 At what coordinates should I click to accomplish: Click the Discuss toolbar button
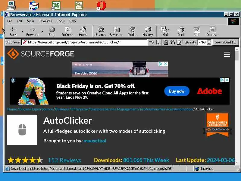212,32
